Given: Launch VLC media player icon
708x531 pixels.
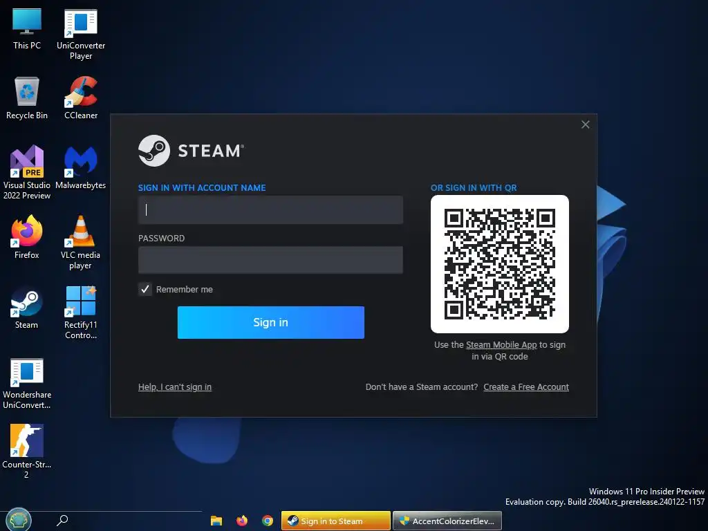Looking at the screenshot, I should (x=81, y=243).
